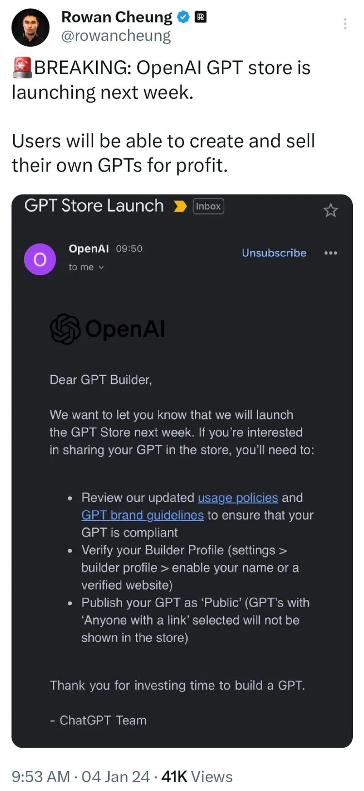Open the "GPT brand guidelines" link

click(142, 515)
